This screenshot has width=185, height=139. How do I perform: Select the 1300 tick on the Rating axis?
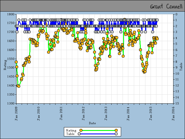11,103
